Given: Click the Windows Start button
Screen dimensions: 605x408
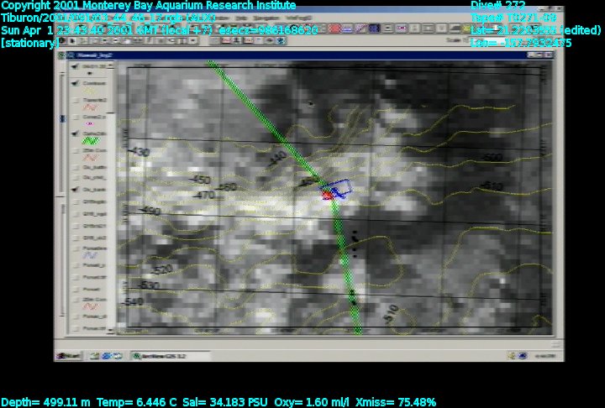Looking at the screenshot, I should (69, 355).
